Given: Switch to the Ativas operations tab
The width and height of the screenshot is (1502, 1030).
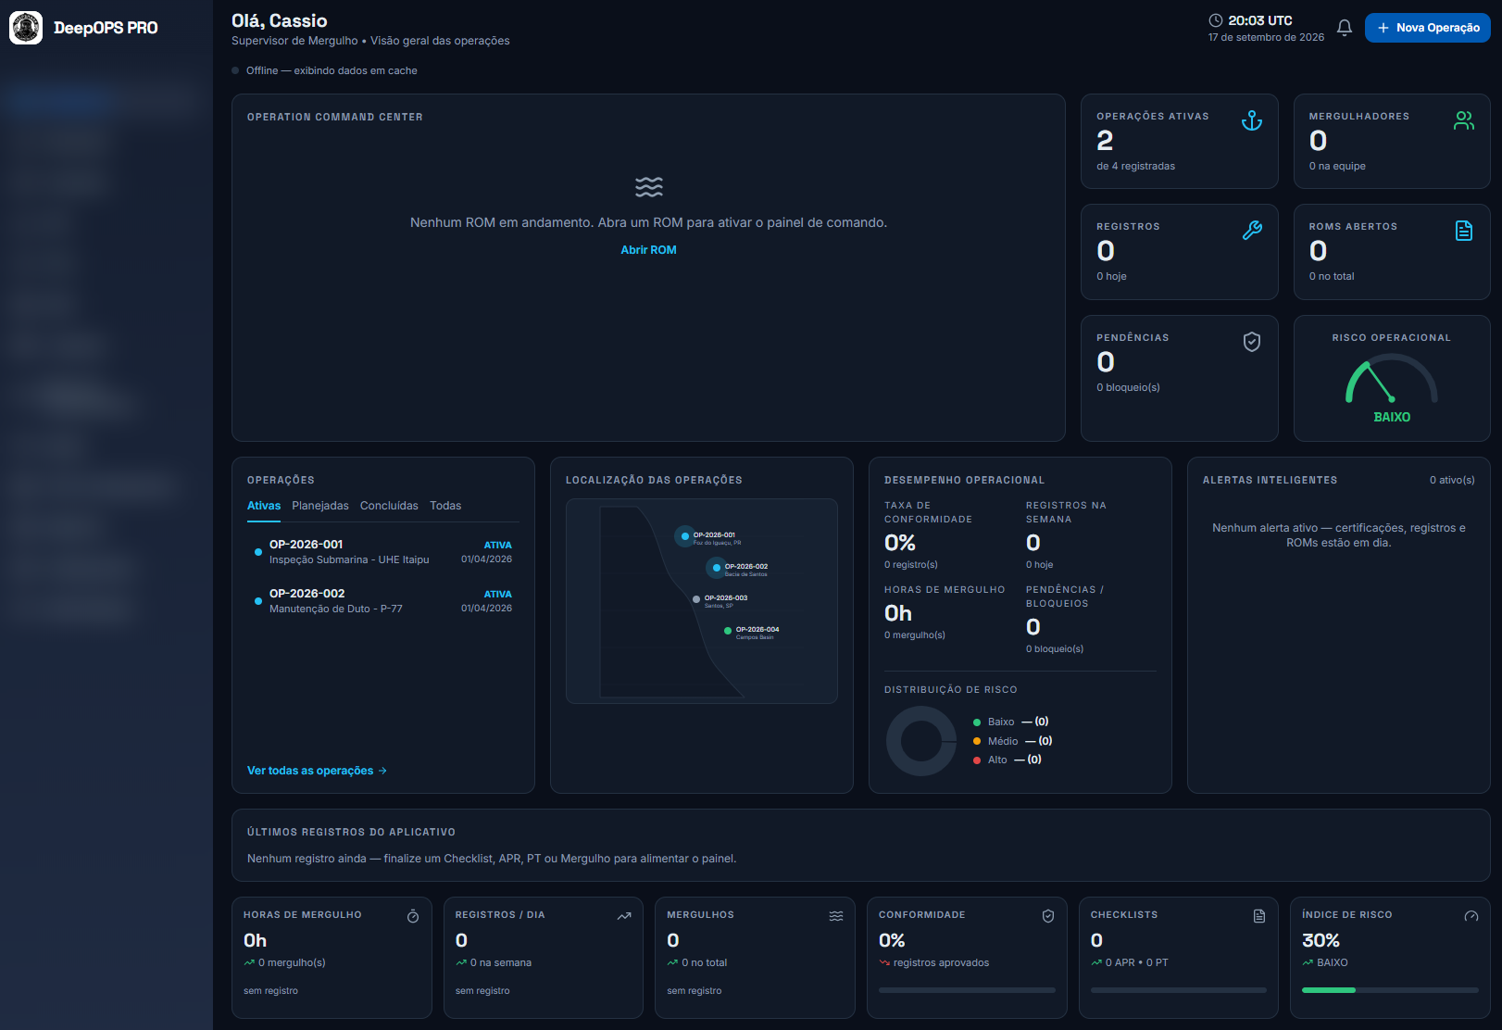Looking at the screenshot, I should click(264, 506).
